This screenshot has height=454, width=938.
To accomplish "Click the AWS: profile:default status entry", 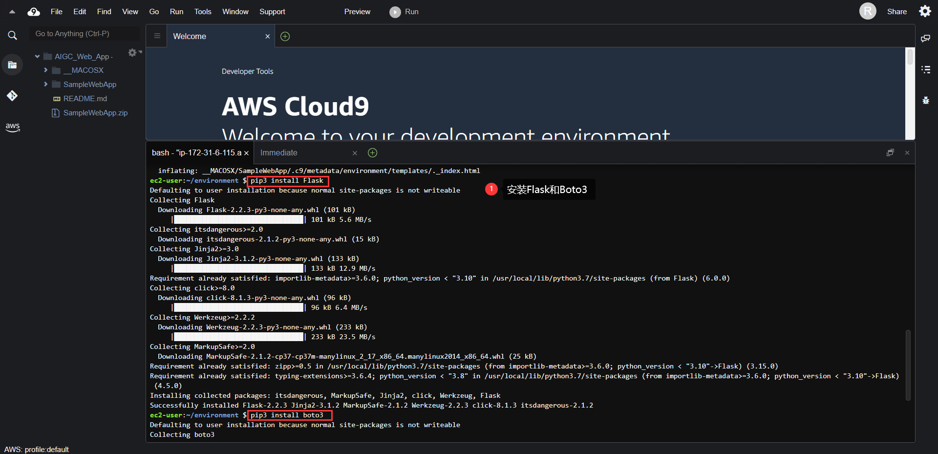I will (x=37, y=450).
